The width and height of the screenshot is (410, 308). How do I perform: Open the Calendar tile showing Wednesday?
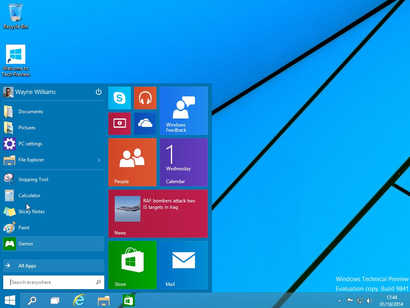pos(183,162)
